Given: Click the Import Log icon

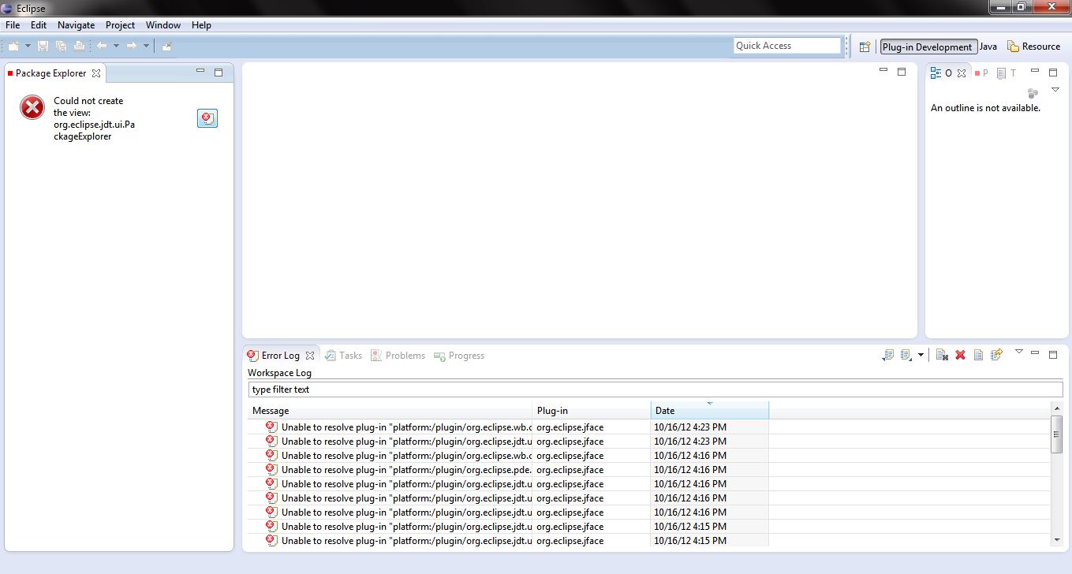Looking at the screenshot, I should [906, 355].
